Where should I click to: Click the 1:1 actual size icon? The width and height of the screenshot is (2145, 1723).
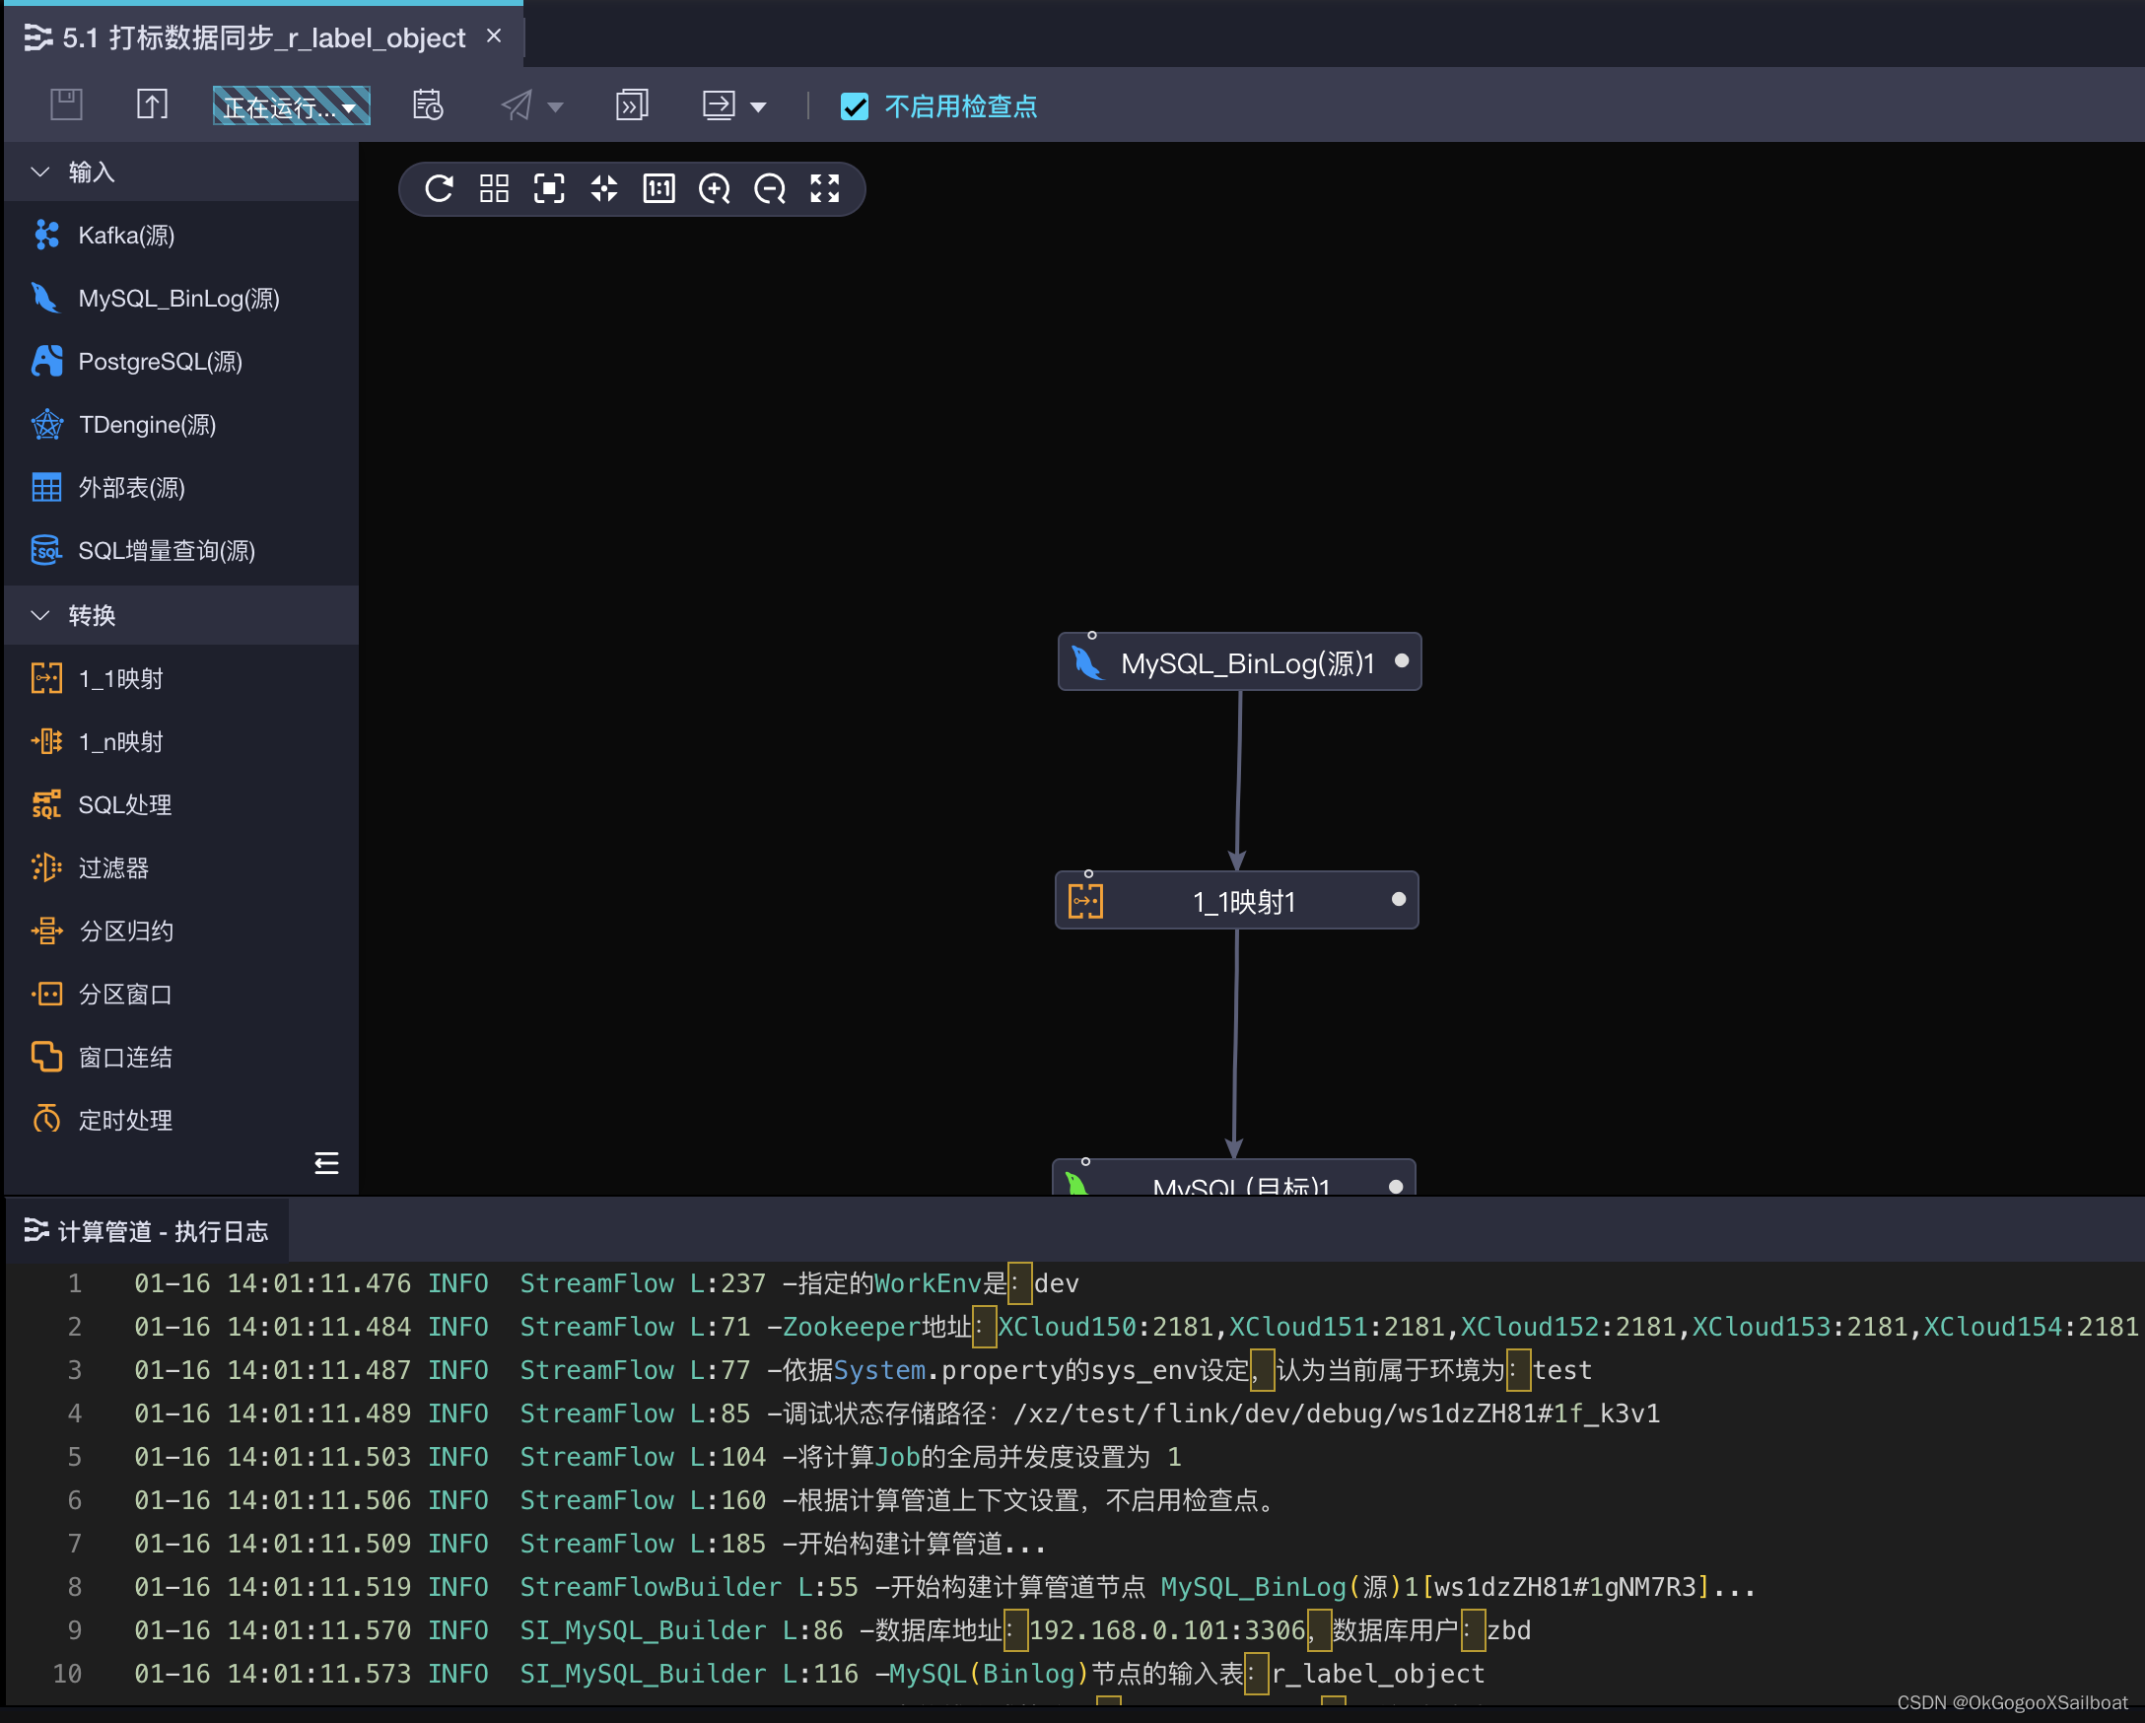(658, 188)
